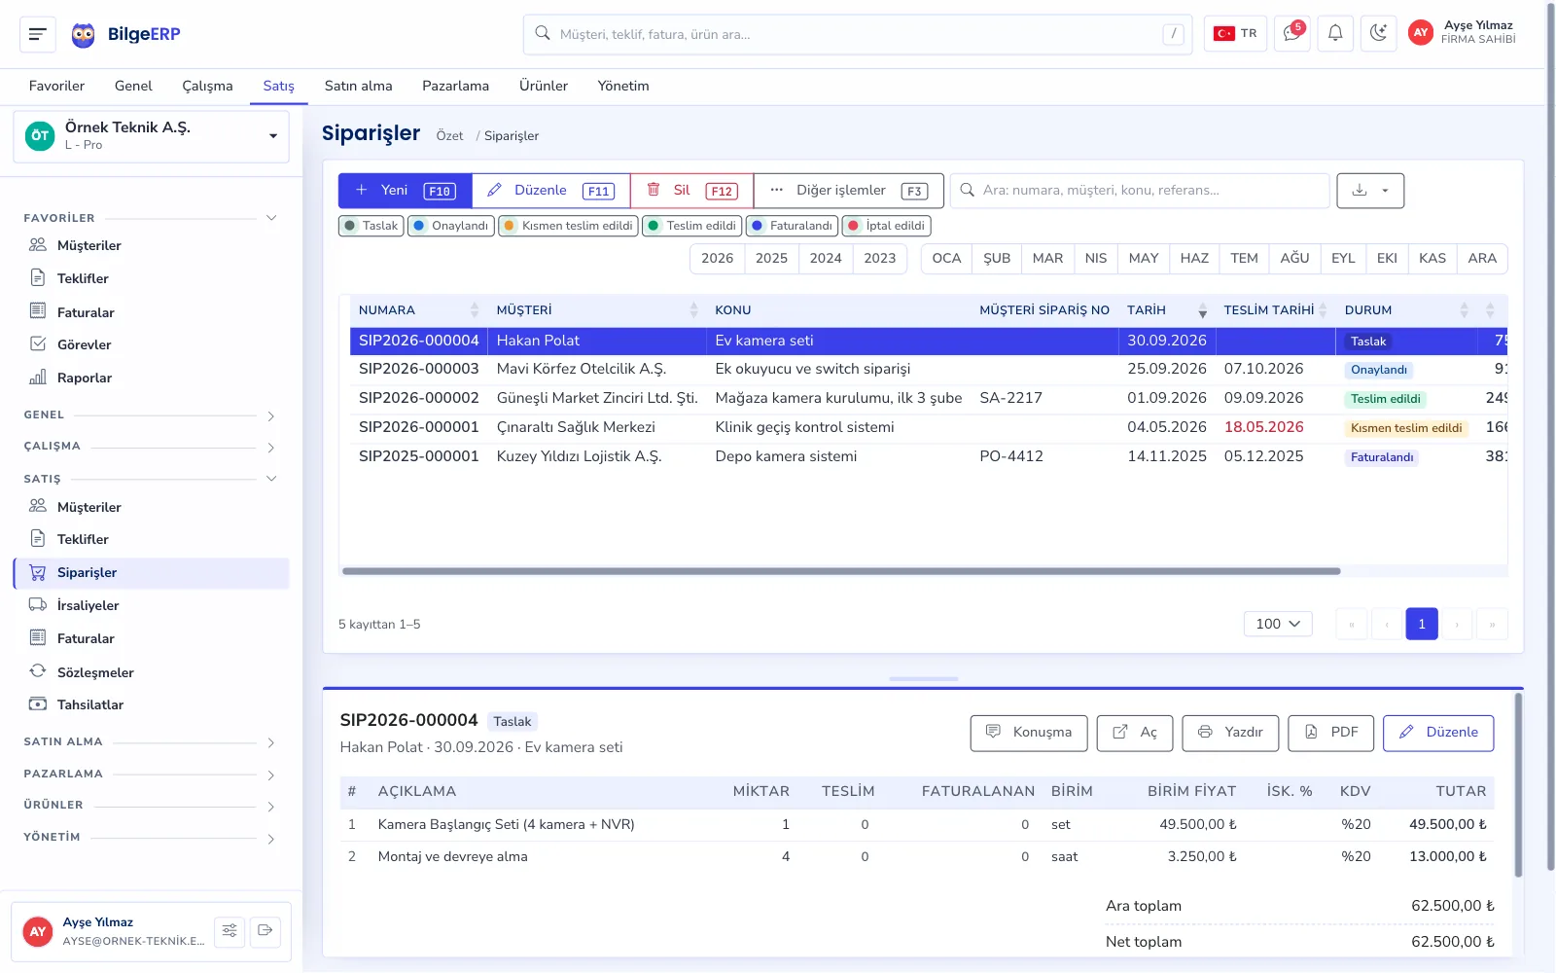The height and width of the screenshot is (973, 1556).
Task: Open the Yönetim top tab
Action: (x=623, y=86)
